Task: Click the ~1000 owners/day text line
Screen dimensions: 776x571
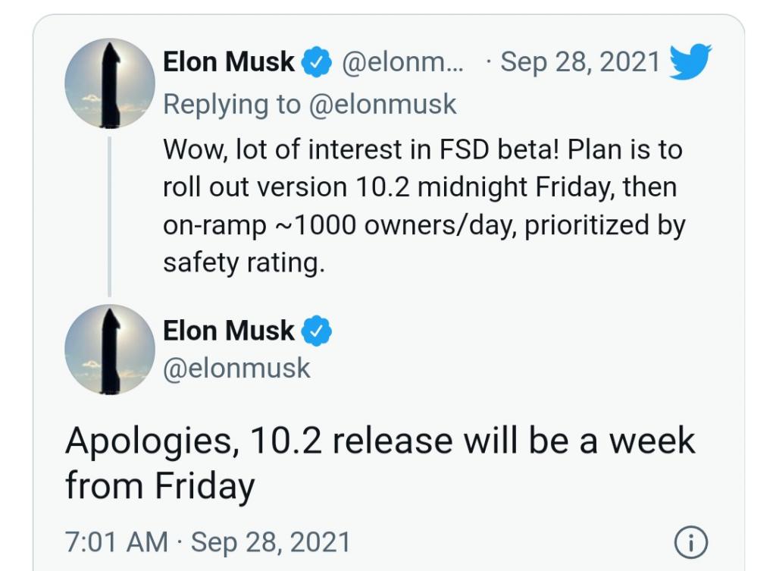Action: click(424, 225)
